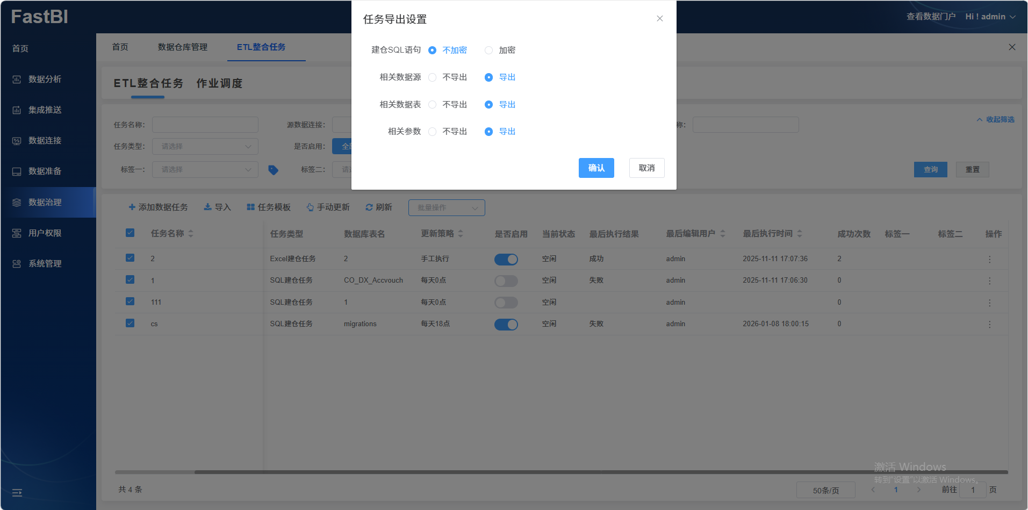Open the 用户权限 sidebar icon
The height and width of the screenshot is (510, 1028).
tap(17, 233)
